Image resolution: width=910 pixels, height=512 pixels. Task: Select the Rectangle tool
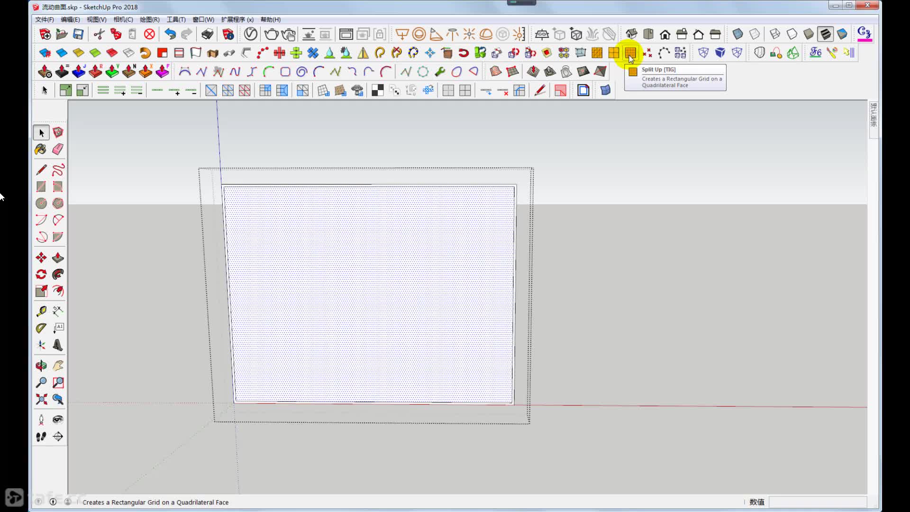41,187
